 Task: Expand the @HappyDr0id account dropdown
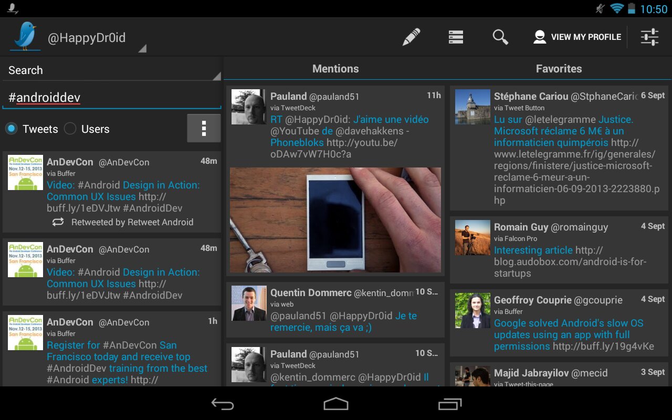point(94,39)
